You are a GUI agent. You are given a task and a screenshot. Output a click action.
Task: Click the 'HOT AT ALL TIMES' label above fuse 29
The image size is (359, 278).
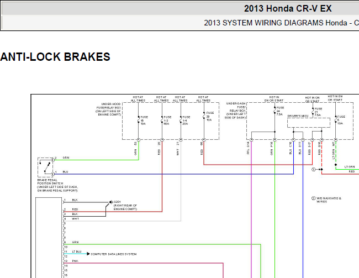point(203,99)
